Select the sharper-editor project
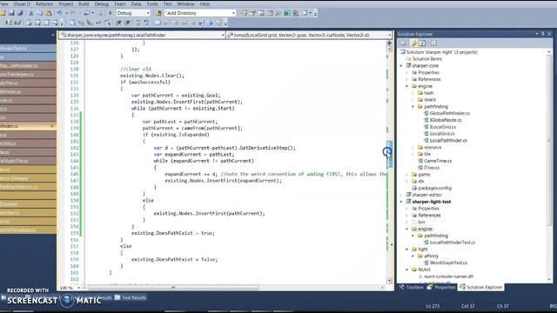557x313 pixels. click(426, 195)
